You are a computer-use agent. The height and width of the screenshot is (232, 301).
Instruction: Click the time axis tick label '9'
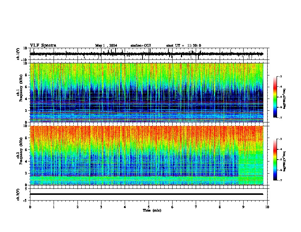point(243,207)
